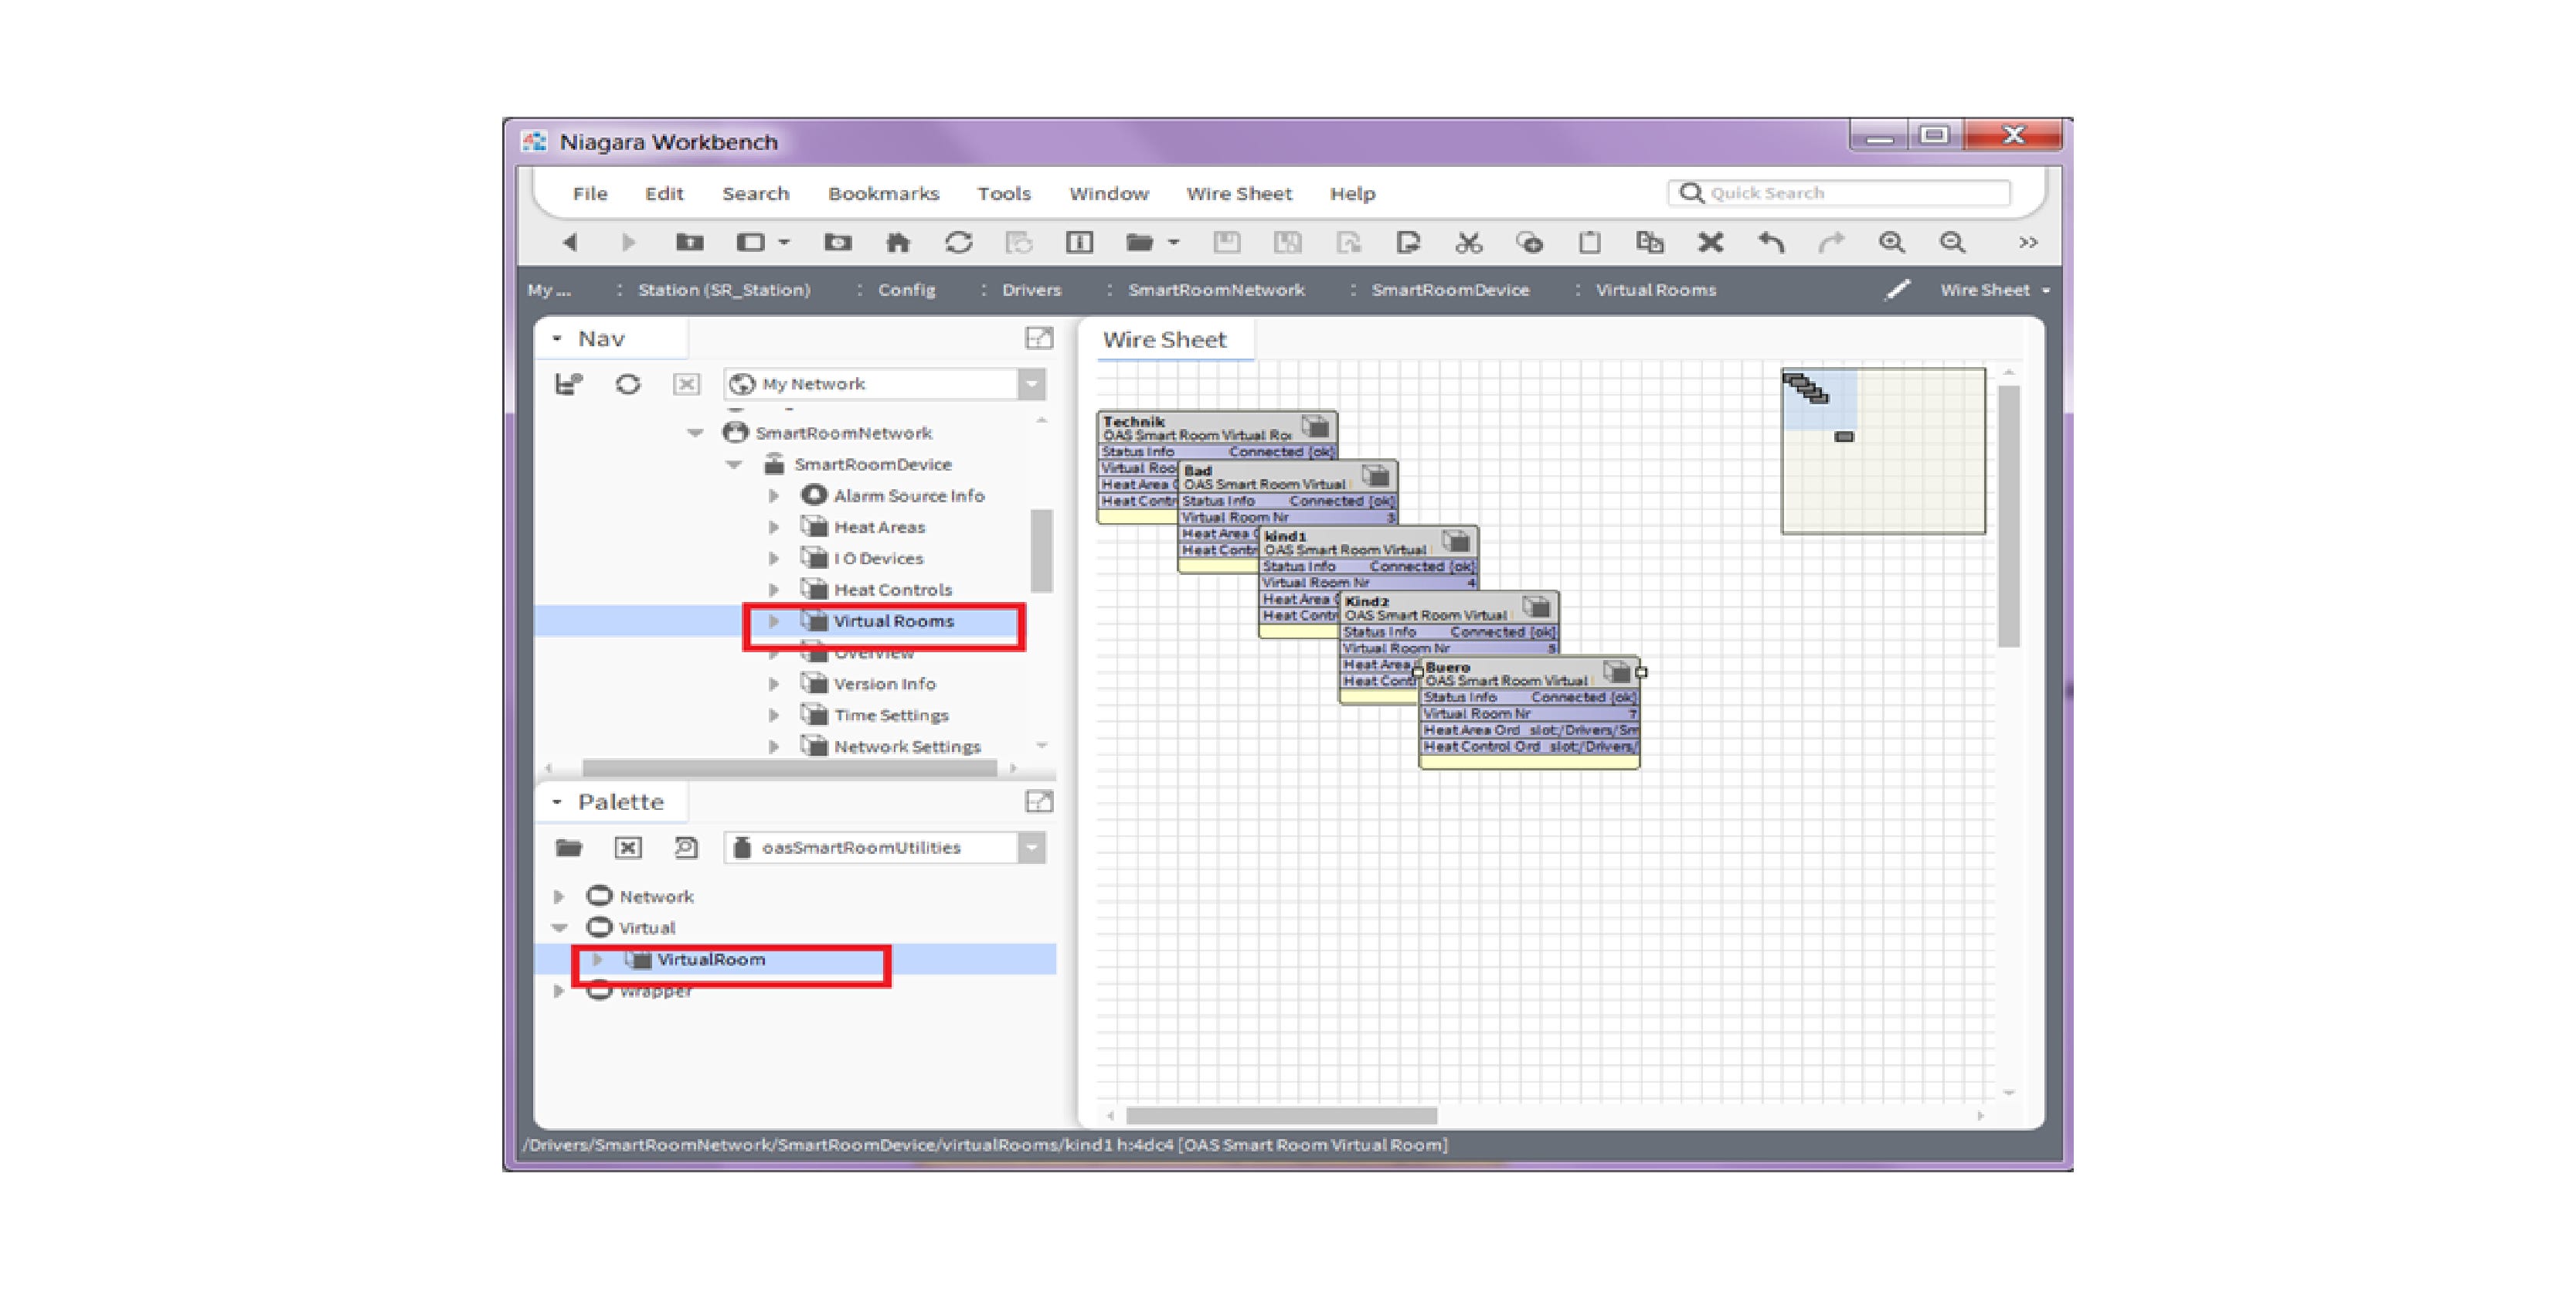This screenshot has width=2576, height=1289.
Task: Click the Paste clipboard icon
Action: pos(1589,242)
